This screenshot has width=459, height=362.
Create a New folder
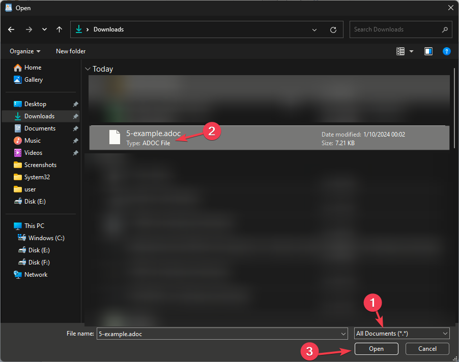click(x=71, y=51)
